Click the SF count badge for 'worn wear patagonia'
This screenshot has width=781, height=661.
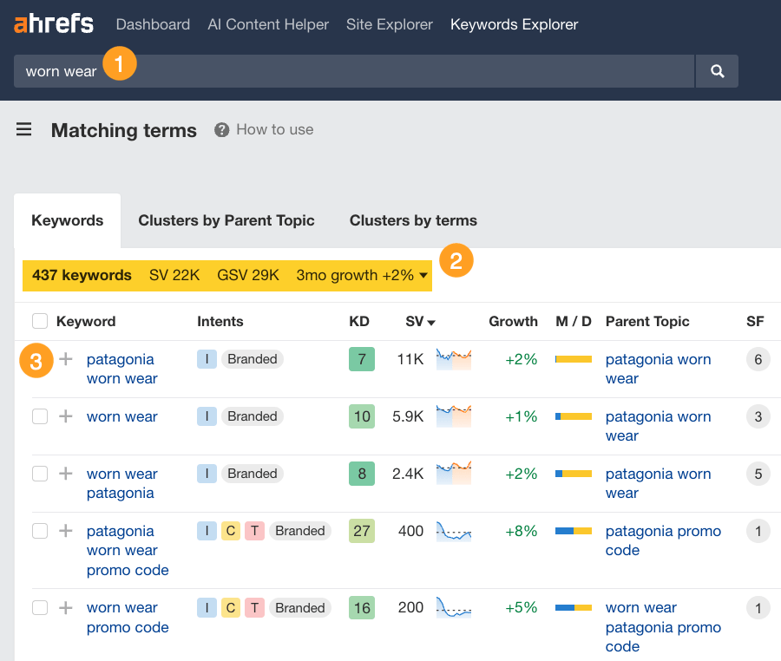(758, 474)
